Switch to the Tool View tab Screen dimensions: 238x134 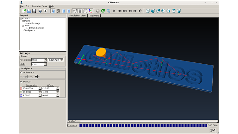coord(94,15)
